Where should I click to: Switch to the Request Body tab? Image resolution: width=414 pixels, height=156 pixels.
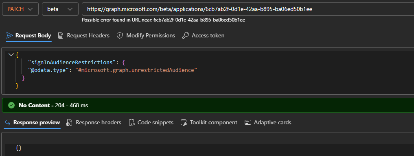click(x=29, y=36)
